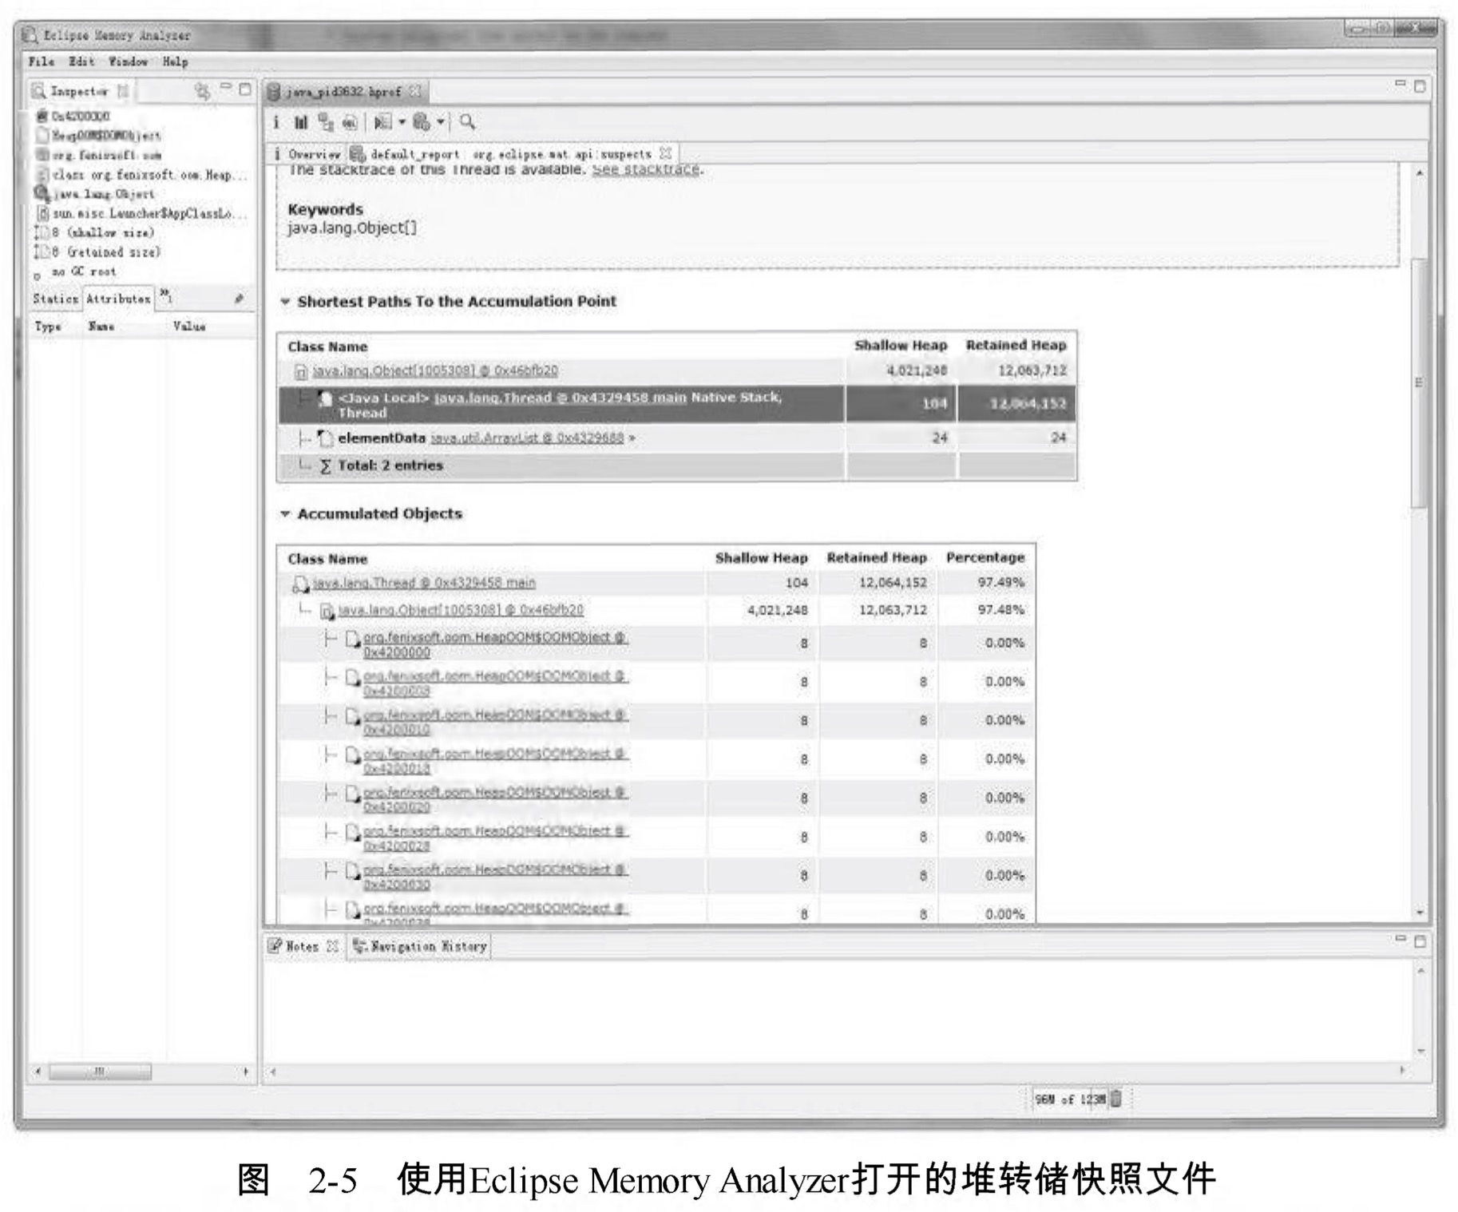This screenshot has width=1458, height=1212.
Task: Select the Notes tab
Action: [x=303, y=946]
